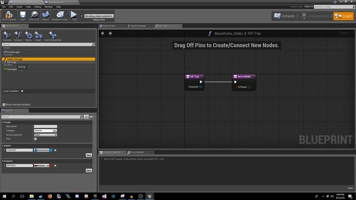Image resolution: width=356 pixels, height=200 pixels.
Task: Click New button under Inputs
Action: (x=89, y=155)
